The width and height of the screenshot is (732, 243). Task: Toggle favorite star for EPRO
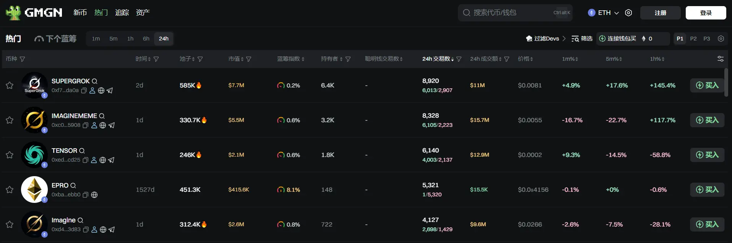click(10, 190)
